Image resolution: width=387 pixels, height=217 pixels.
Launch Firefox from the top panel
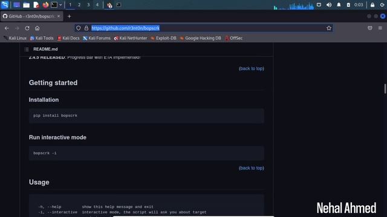click(45, 5)
